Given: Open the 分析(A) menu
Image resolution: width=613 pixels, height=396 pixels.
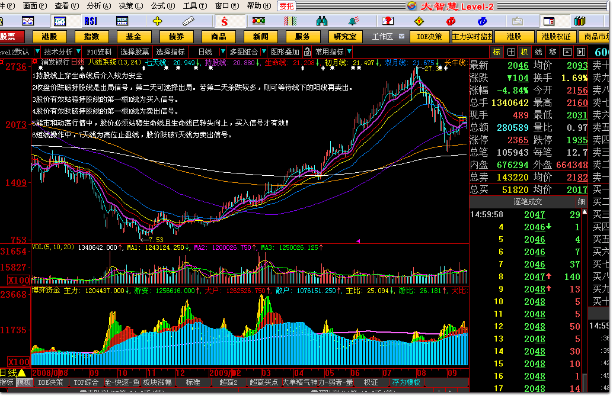Looking at the screenshot, I should pos(99,6).
